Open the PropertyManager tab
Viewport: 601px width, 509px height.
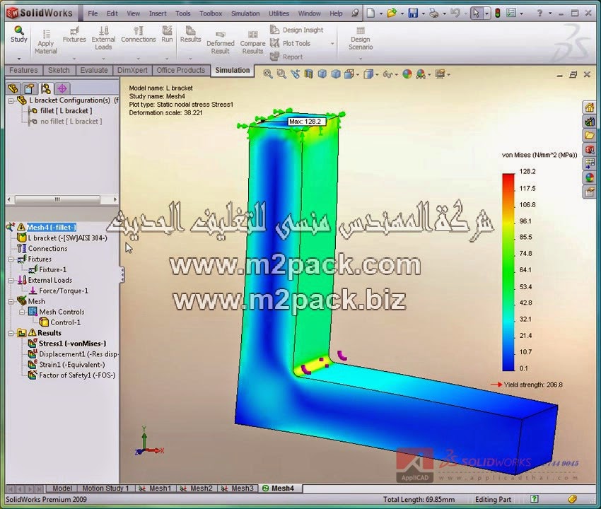point(29,89)
